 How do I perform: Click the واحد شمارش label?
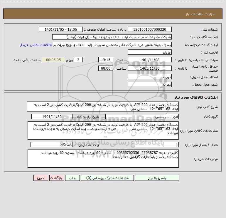pos(88,145)
